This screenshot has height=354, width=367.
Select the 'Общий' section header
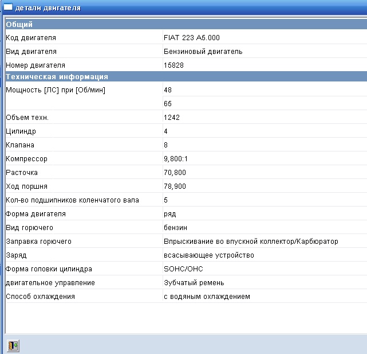point(19,24)
